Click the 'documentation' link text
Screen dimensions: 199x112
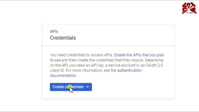coord(63,76)
